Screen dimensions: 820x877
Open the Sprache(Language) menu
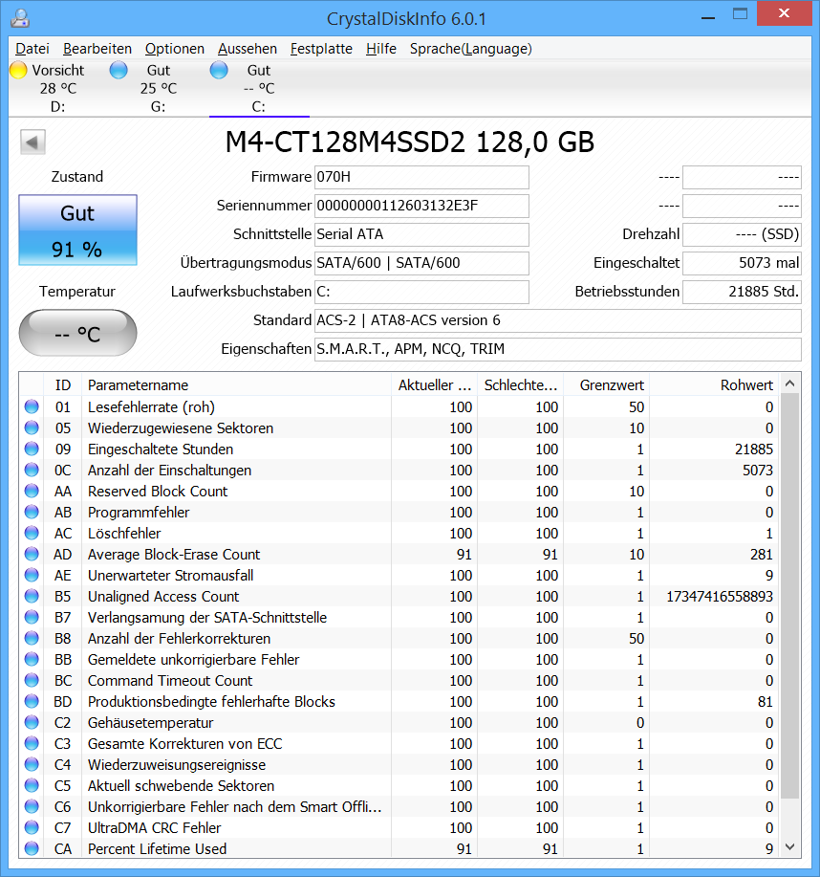click(470, 49)
